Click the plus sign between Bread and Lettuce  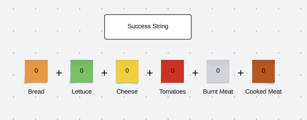point(59,73)
